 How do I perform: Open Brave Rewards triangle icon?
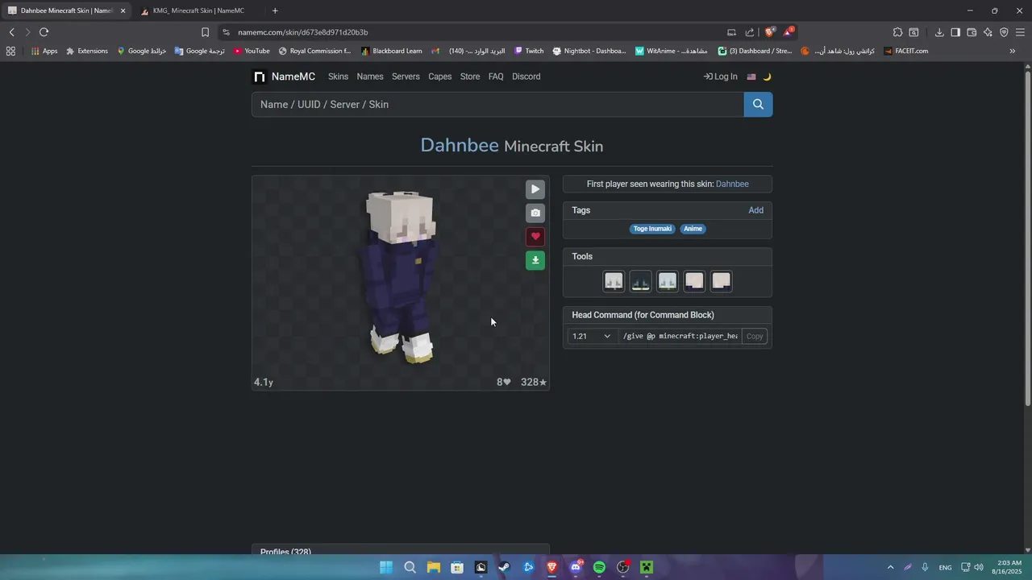click(x=789, y=32)
